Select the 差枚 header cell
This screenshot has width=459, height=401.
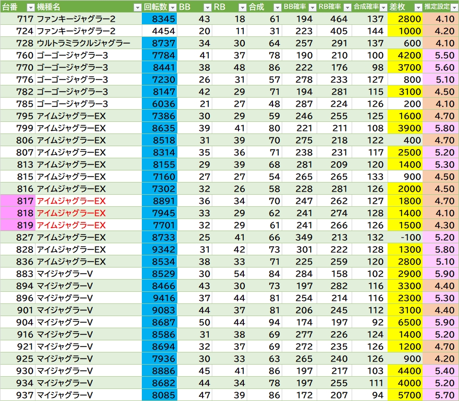[405, 7]
